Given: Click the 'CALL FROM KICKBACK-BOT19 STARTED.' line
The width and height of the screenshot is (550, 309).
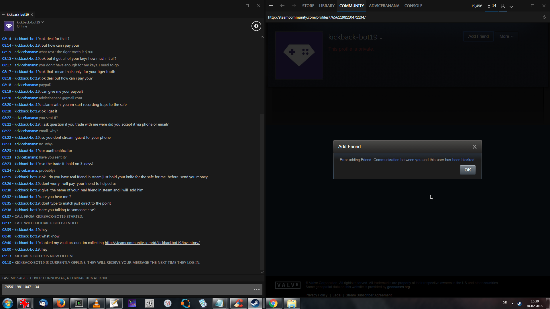Looking at the screenshot, I should 49,217.
